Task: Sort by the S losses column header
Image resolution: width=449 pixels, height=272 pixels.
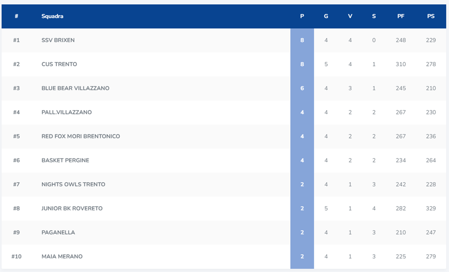Action: [x=374, y=16]
